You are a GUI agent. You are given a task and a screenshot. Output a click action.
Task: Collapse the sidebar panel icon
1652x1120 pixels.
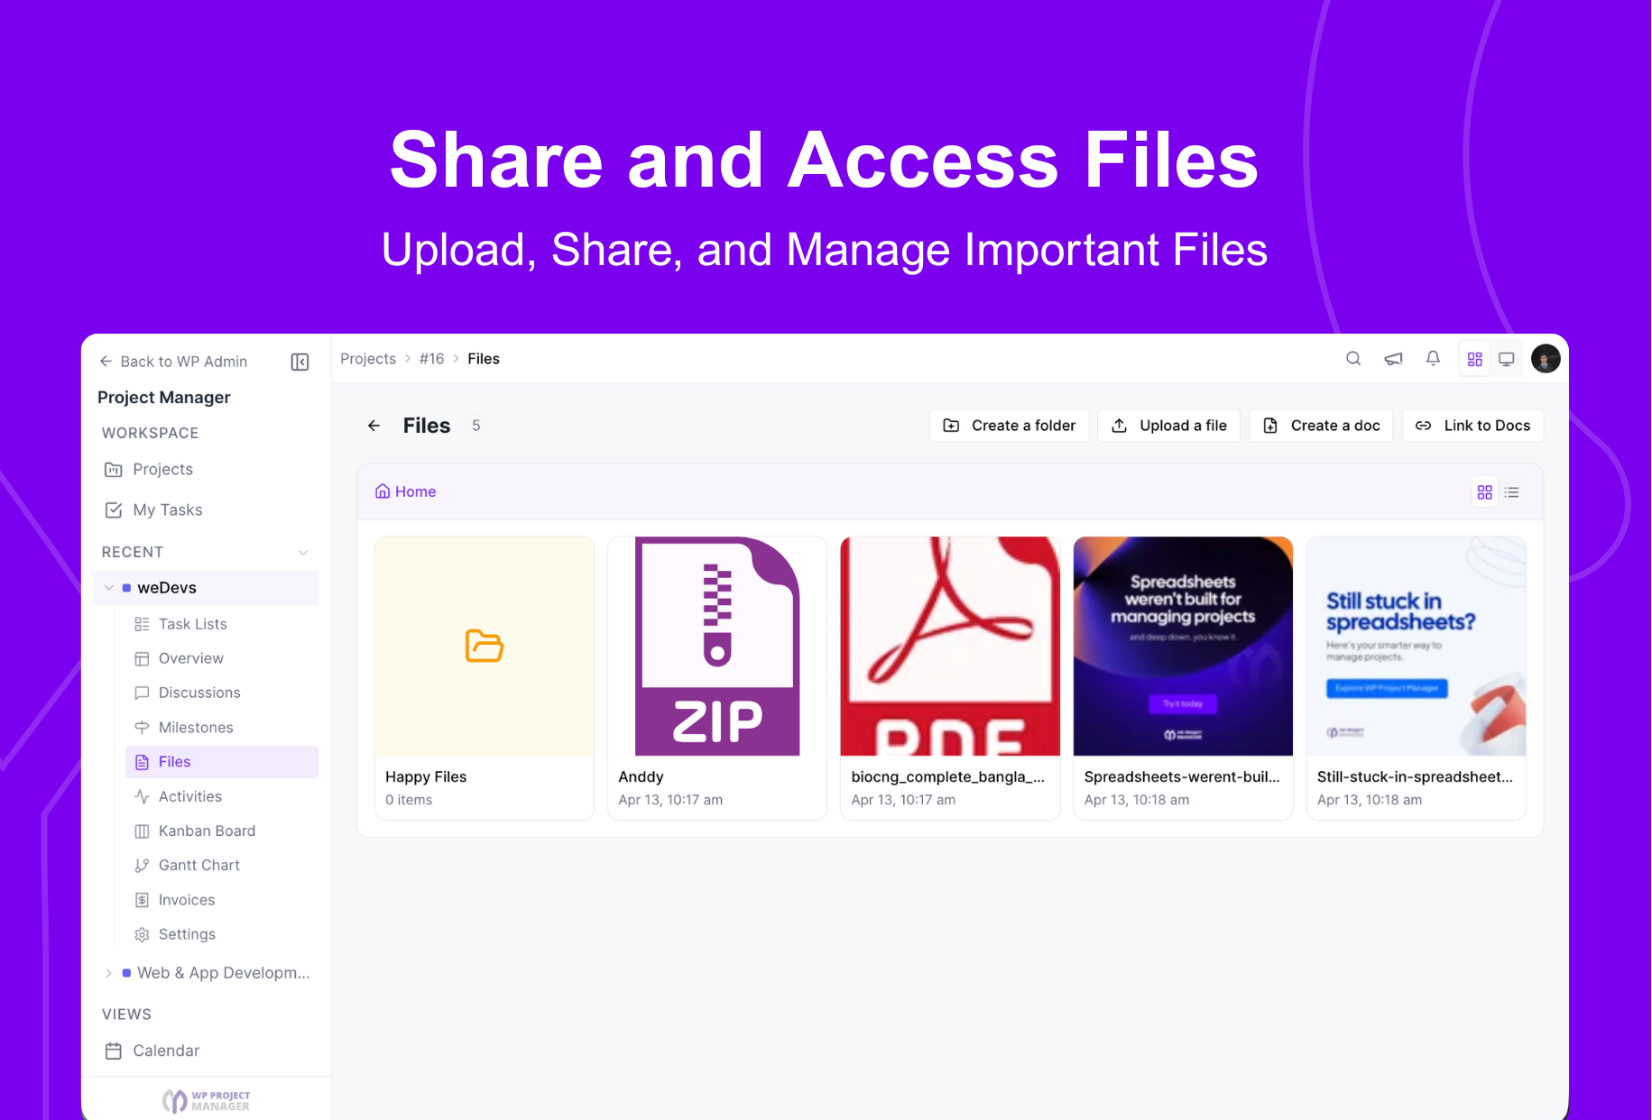300,362
